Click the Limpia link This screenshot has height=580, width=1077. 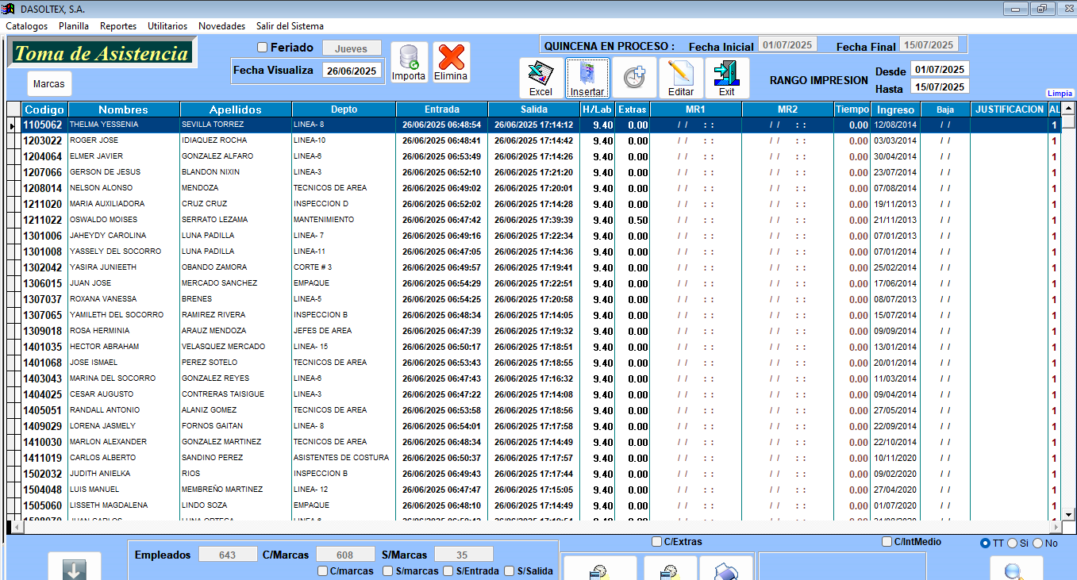1060,94
